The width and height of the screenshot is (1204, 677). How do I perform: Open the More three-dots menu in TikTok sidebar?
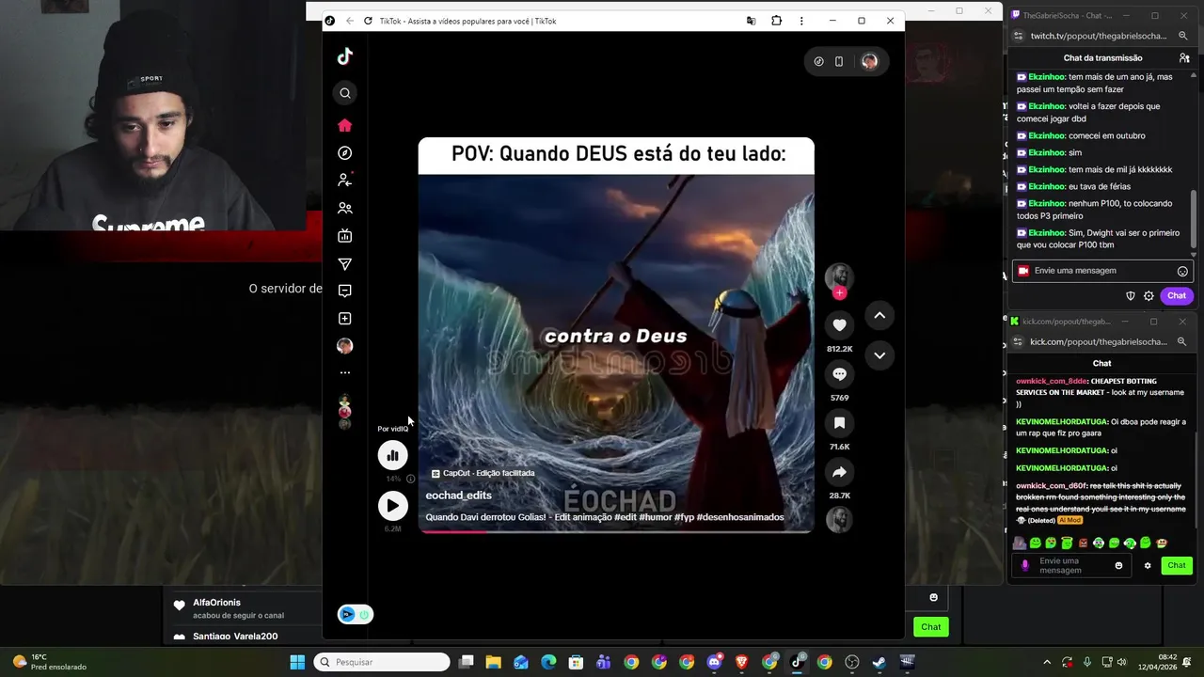[x=345, y=372]
